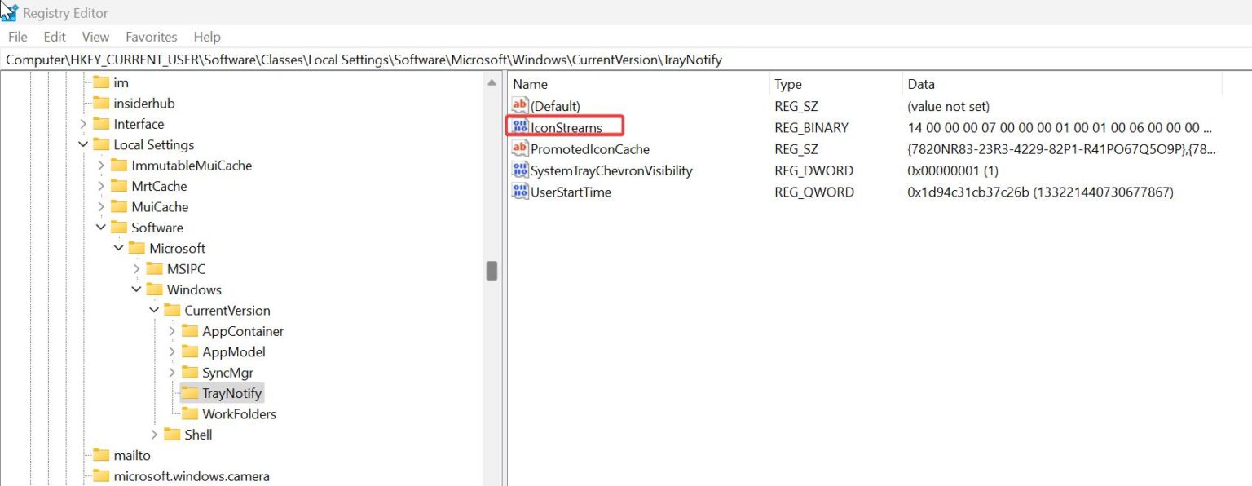Select the (Default) REG_SZ value icon

(x=519, y=106)
